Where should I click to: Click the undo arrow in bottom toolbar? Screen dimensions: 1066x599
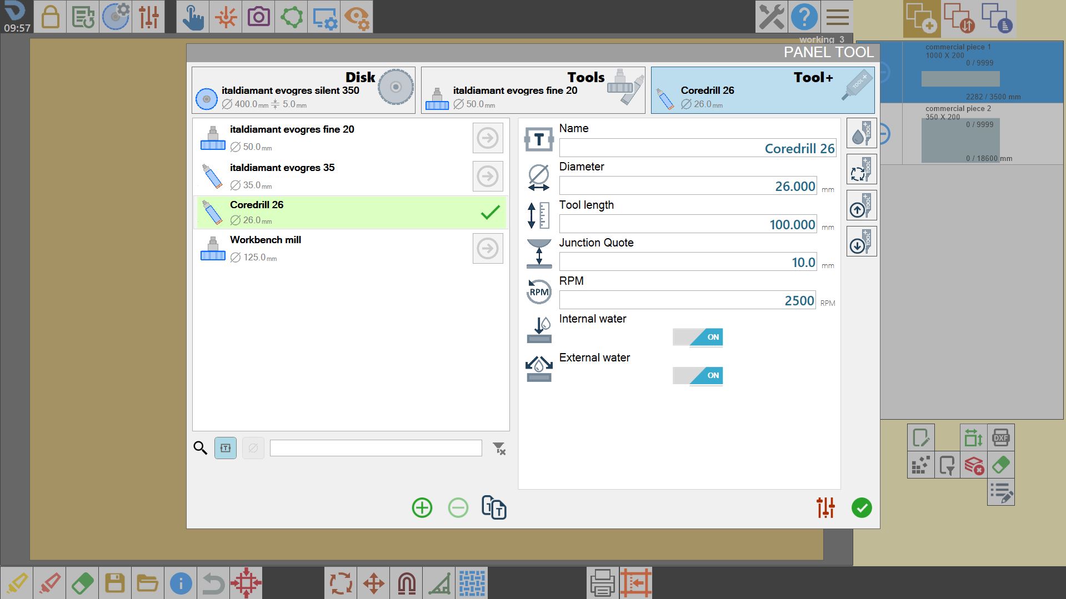pyautogui.click(x=213, y=583)
